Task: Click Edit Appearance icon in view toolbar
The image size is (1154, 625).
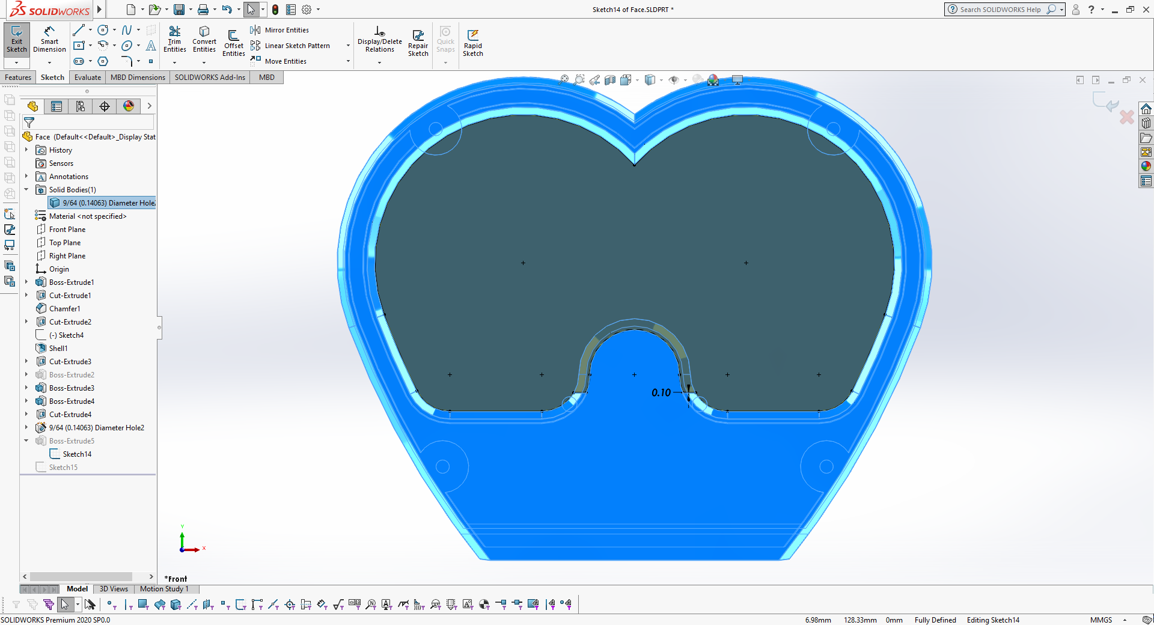Action: click(x=713, y=80)
